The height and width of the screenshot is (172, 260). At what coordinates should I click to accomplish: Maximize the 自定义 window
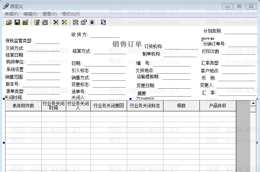click(x=239, y=6)
